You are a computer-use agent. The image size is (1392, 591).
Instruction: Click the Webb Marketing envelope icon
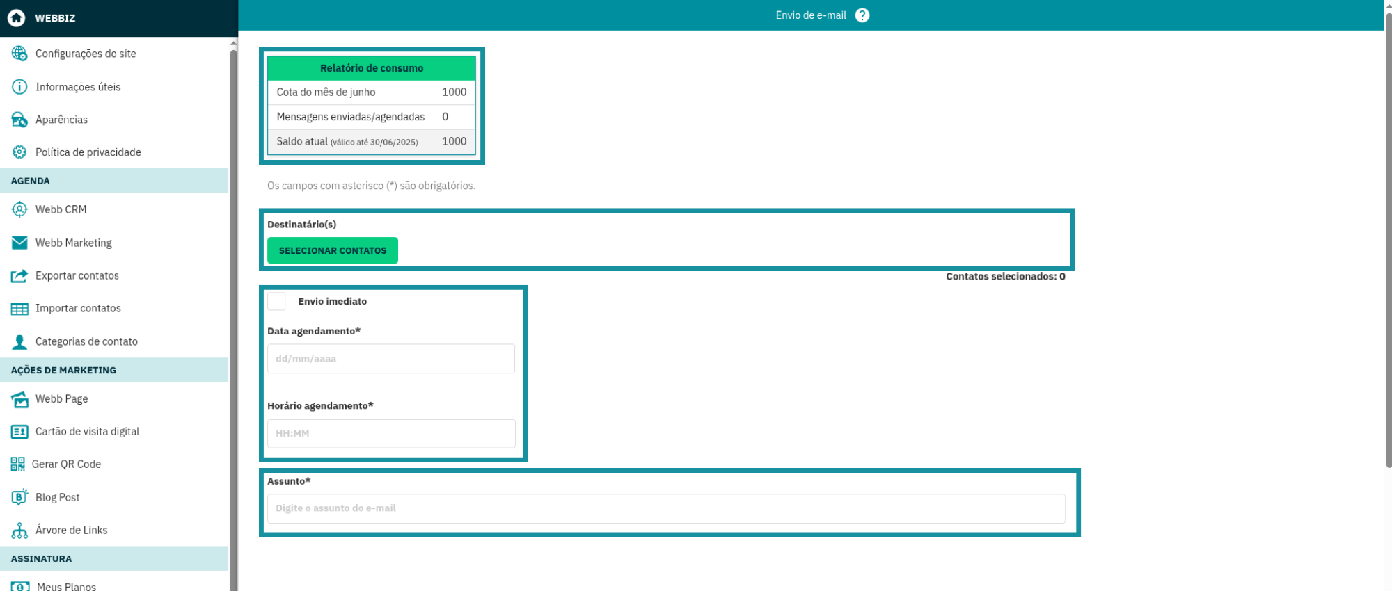point(19,243)
